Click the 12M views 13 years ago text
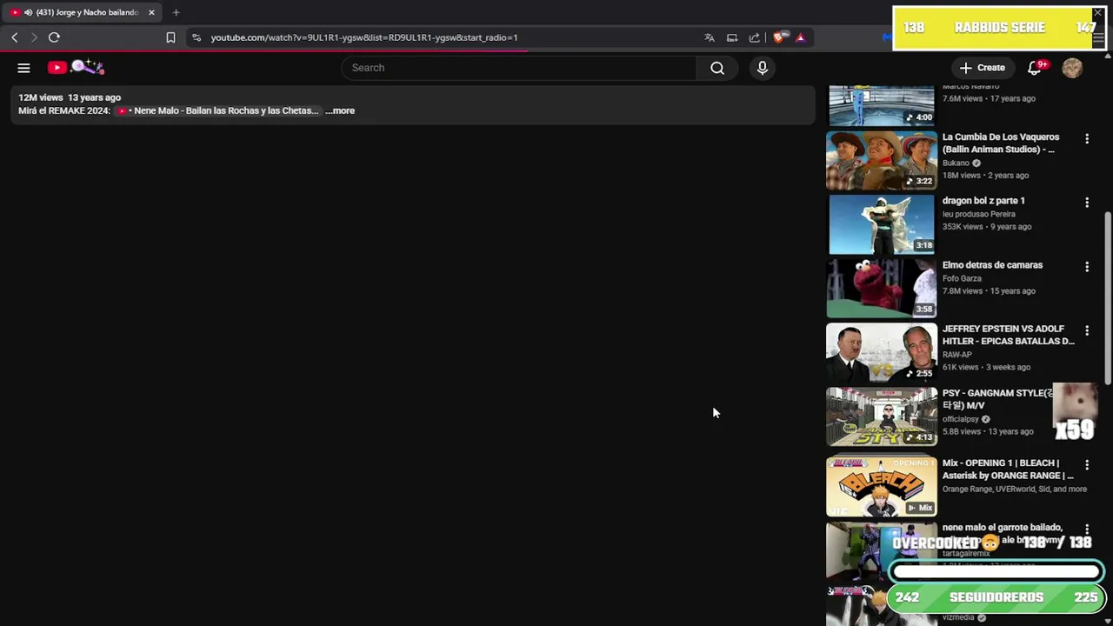Image resolution: width=1113 pixels, height=626 pixels. pos(70,97)
